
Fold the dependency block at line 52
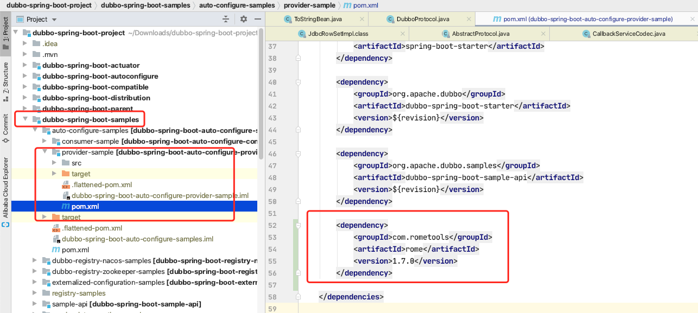click(298, 225)
